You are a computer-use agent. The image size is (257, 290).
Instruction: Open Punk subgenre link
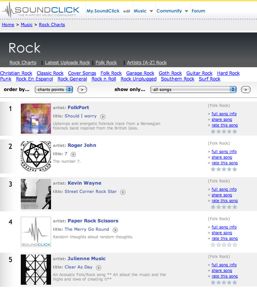[6, 79]
